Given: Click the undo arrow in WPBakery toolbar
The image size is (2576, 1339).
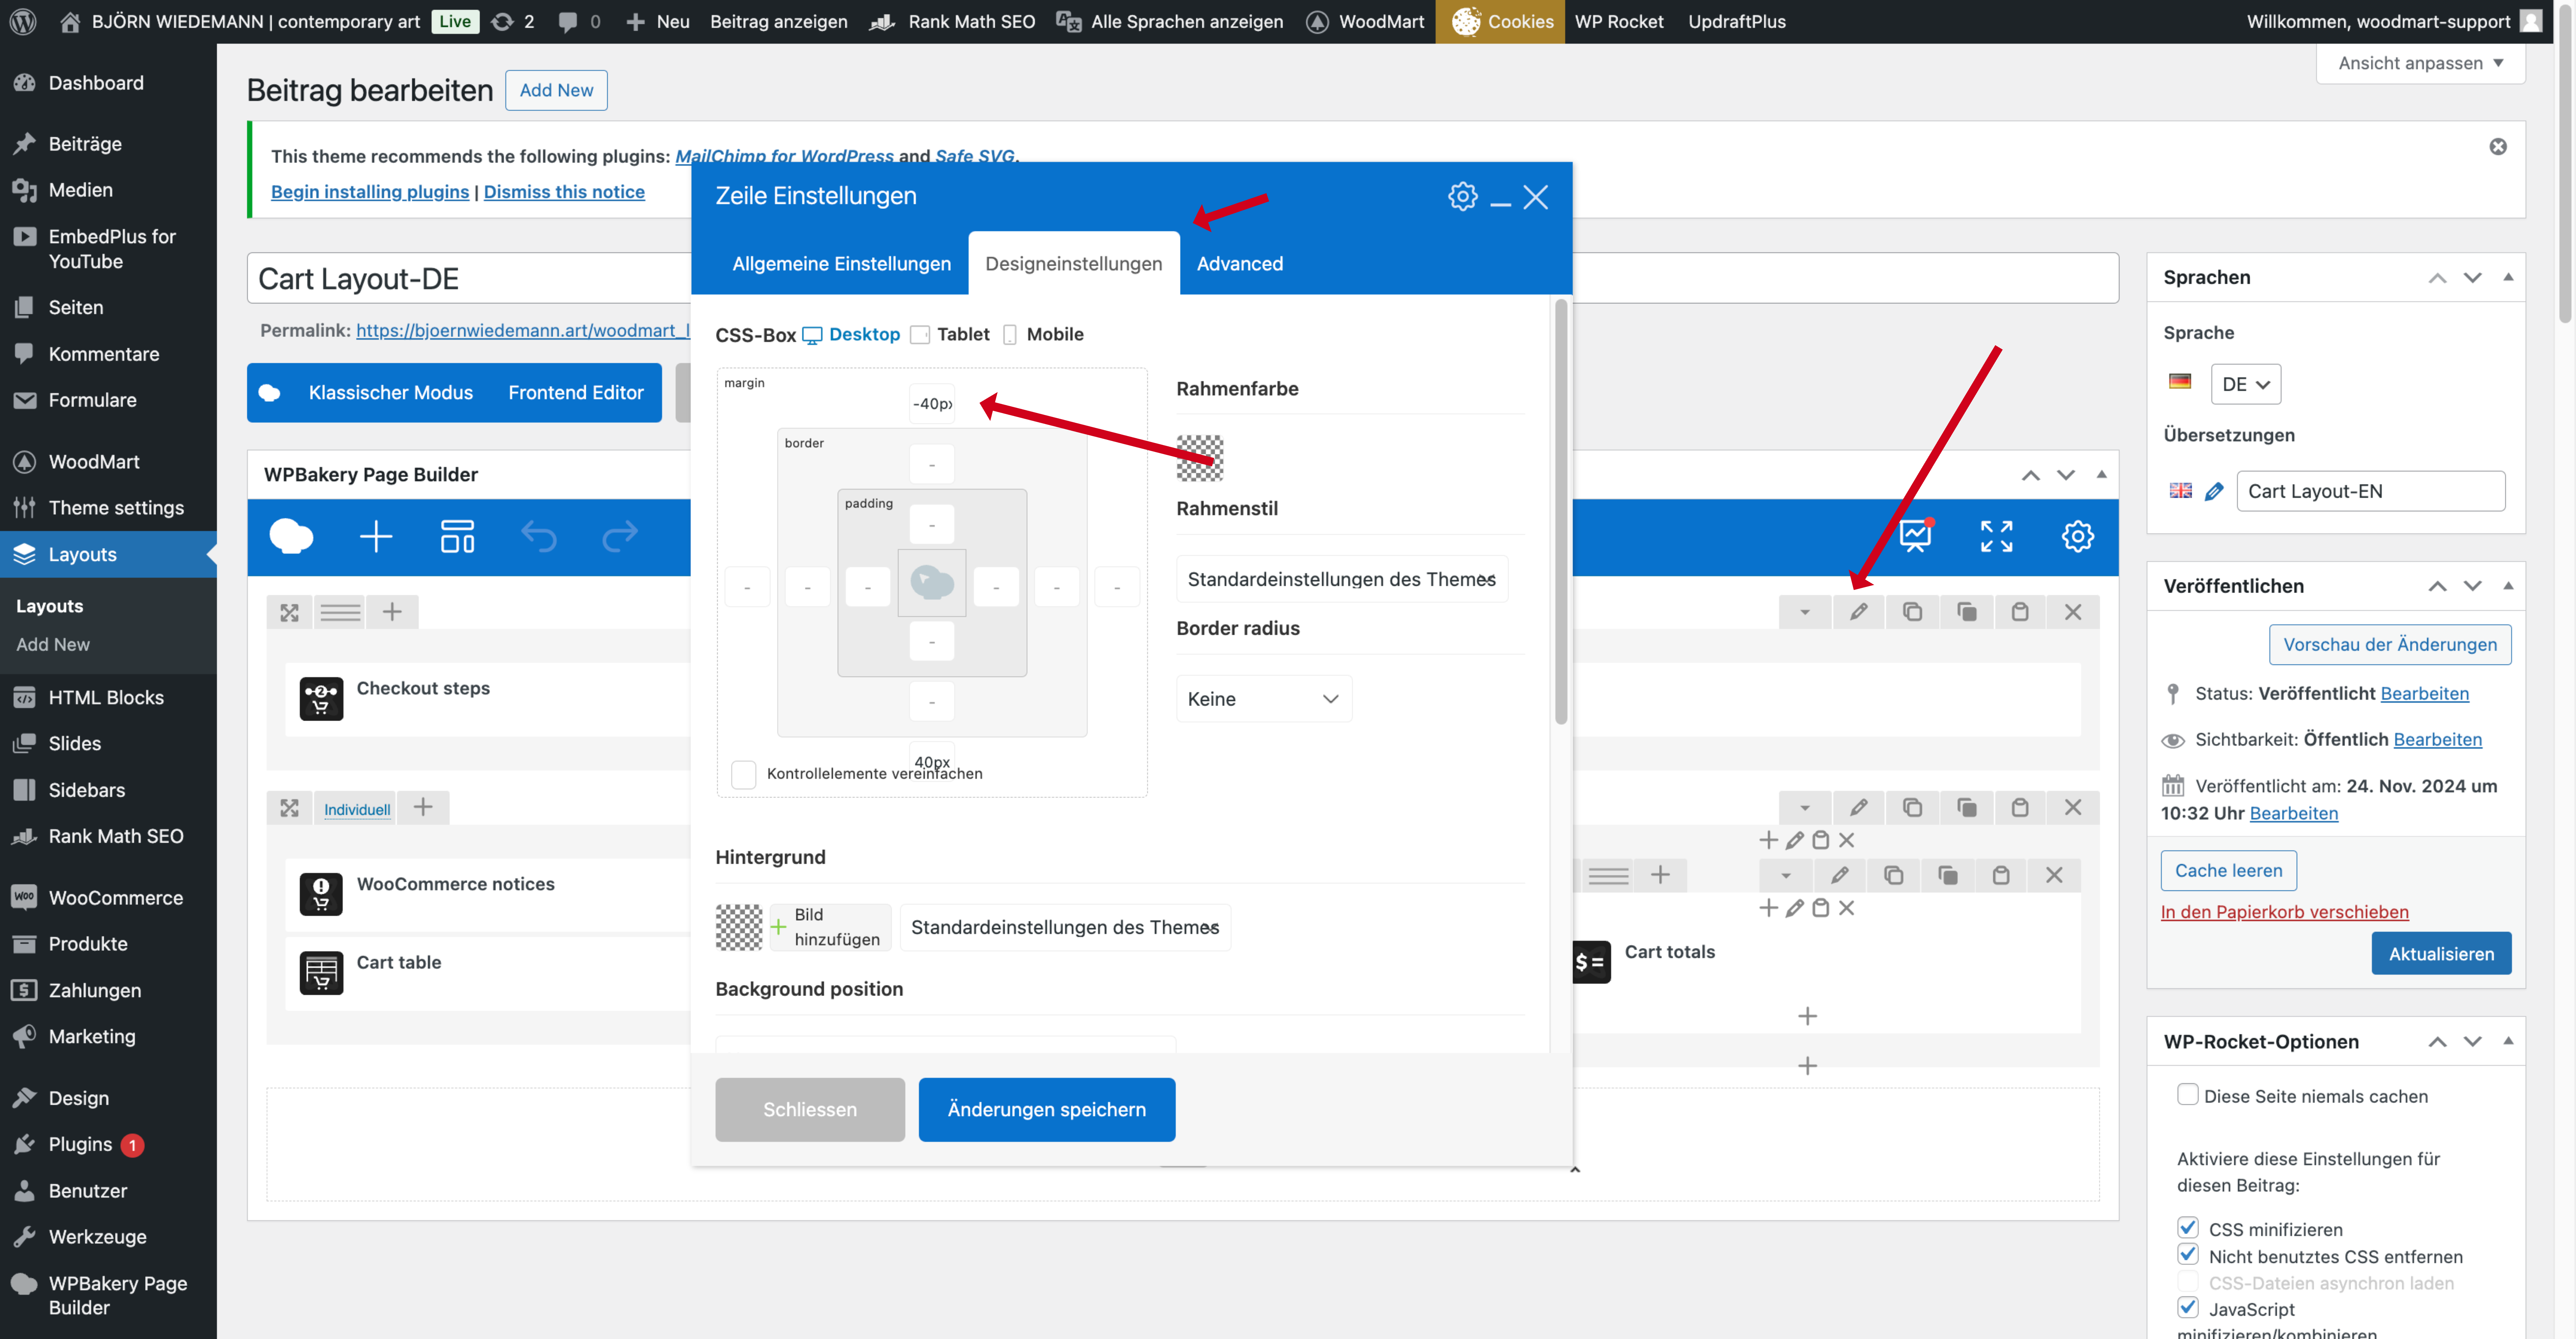Looking at the screenshot, I should pos(539,536).
